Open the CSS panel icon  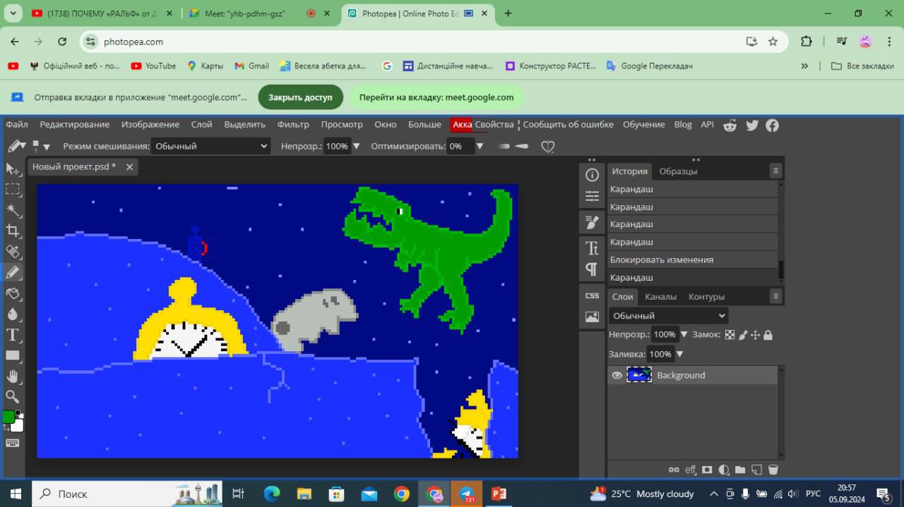(592, 295)
